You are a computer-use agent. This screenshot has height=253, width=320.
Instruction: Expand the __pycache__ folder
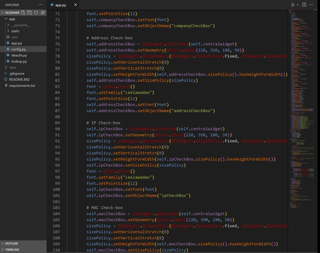pos(20,25)
